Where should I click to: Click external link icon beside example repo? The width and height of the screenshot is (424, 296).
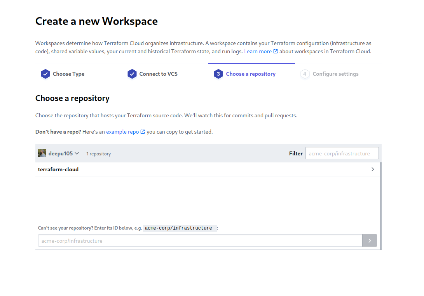click(143, 132)
